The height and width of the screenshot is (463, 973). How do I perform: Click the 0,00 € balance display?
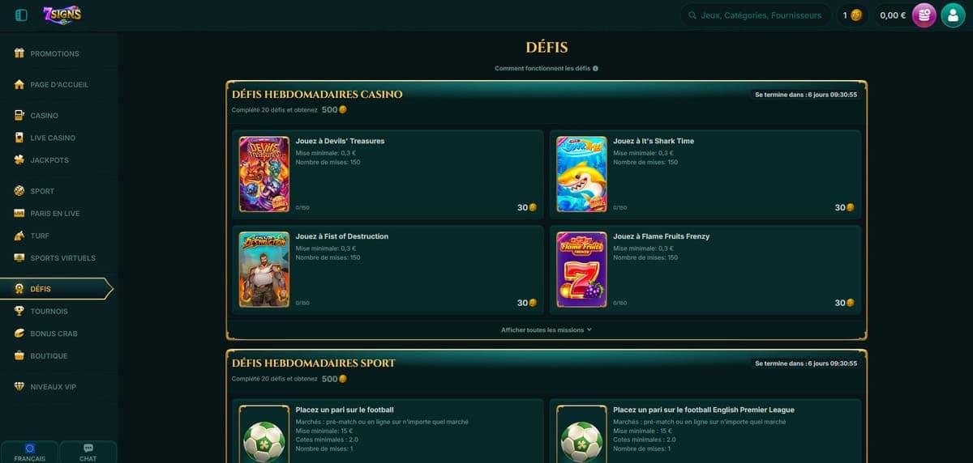pos(893,15)
